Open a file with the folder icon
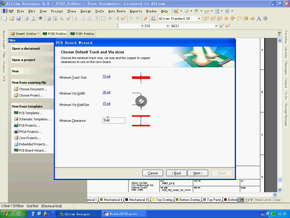290x218 pixels. click(12, 18)
